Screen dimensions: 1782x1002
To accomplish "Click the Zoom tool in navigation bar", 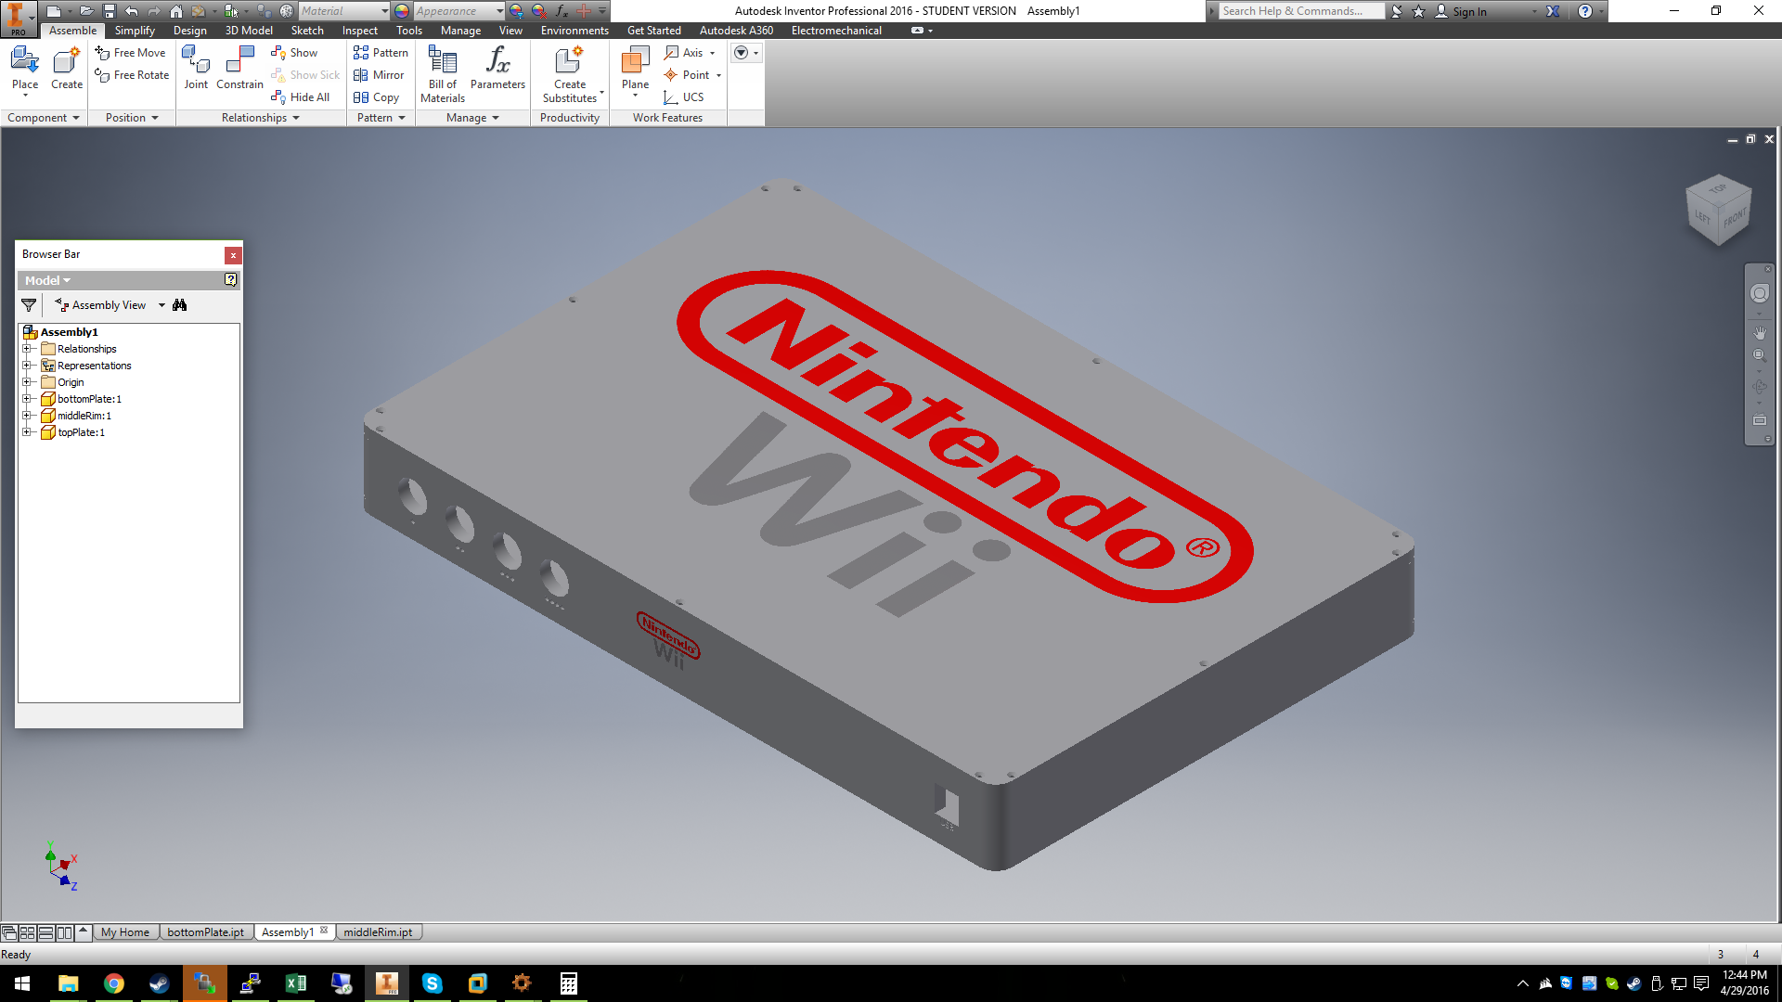I will (x=1759, y=355).
